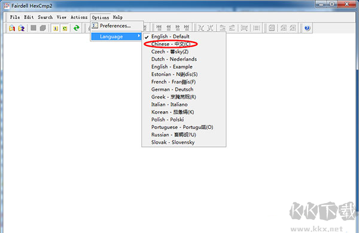Image resolution: width=359 pixels, height=233 pixels.
Task: Open second file toolbar icon
Action: point(22,28)
